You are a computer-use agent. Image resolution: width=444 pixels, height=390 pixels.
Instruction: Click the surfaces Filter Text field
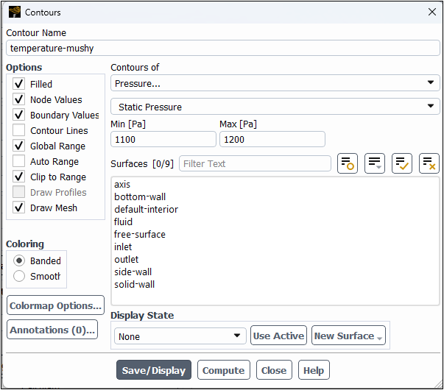pos(255,163)
